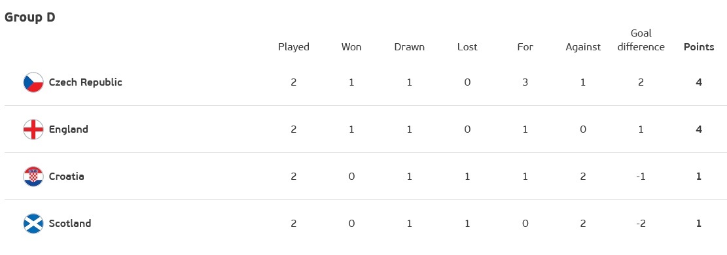Click the England flag icon

pos(33,129)
